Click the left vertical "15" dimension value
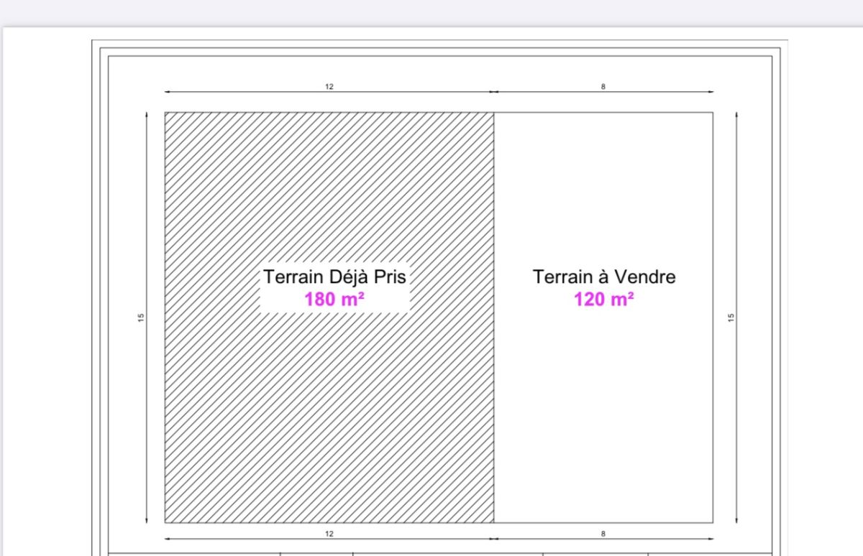 [141, 317]
